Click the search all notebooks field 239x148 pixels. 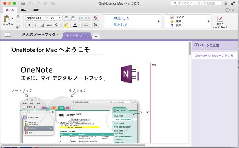click(x=196, y=3)
